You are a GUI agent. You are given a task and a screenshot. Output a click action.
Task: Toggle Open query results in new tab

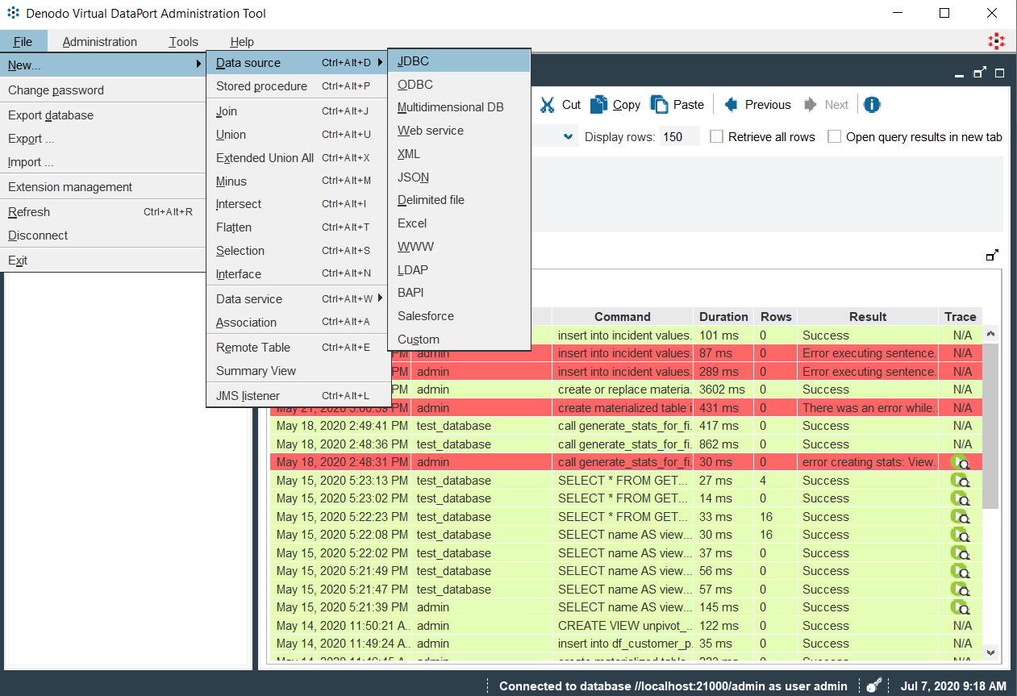point(834,136)
